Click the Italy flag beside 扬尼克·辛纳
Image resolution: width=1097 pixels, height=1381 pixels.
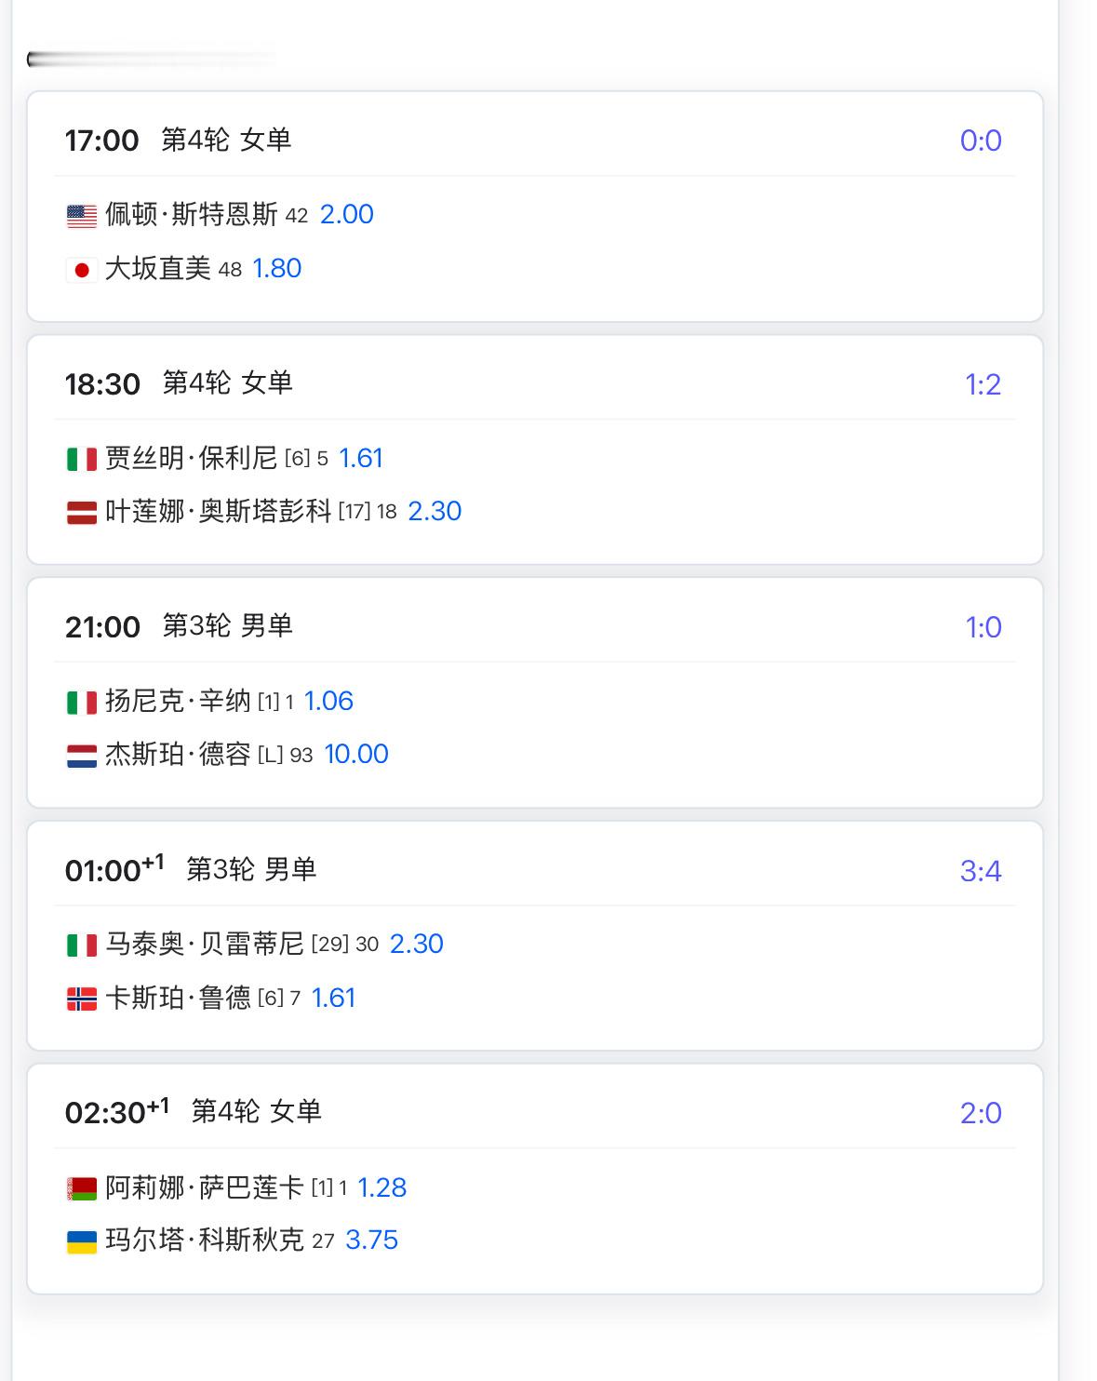coord(82,703)
